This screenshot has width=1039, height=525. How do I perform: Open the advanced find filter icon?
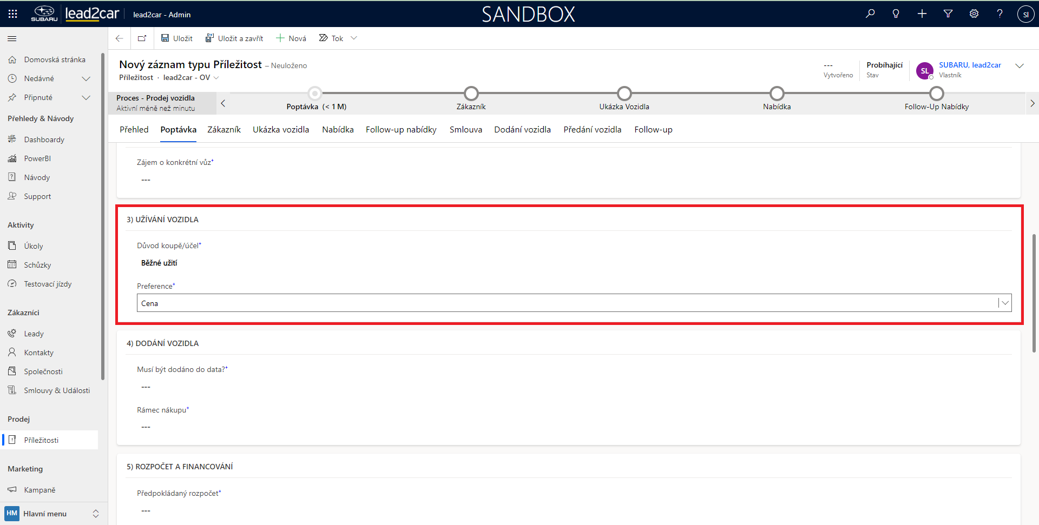point(948,14)
